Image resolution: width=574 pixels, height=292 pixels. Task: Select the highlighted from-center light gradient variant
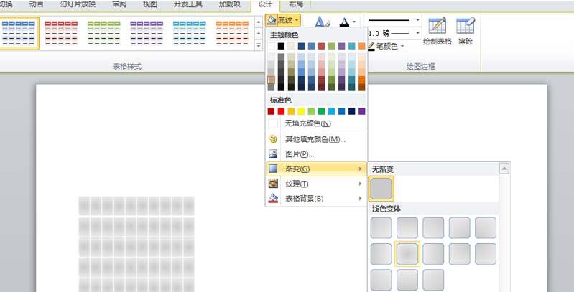[407, 254]
